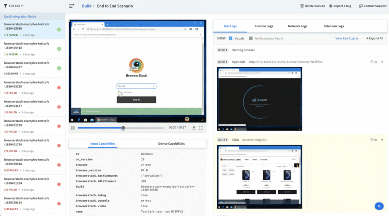Open Contact Support

click(373, 6)
